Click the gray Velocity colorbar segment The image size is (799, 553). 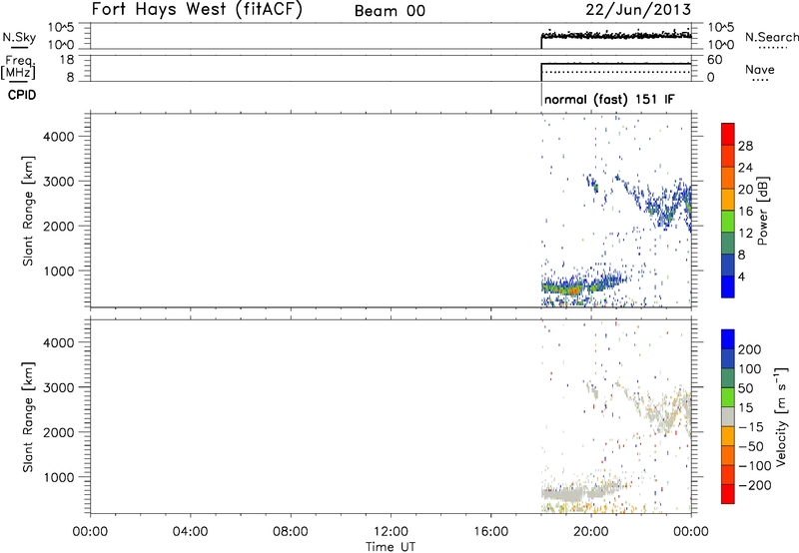tap(728, 416)
